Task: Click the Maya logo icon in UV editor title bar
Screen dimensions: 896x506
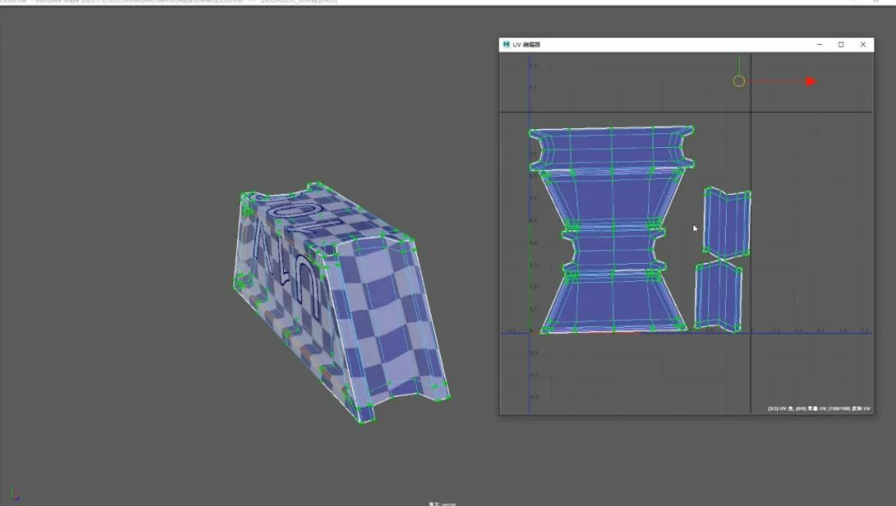Action: pyautogui.click(x=506, y=45)
